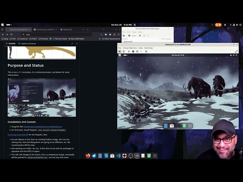
Task: Open the shutdown options dropdown arrow
Action: (x=141, y=52)
